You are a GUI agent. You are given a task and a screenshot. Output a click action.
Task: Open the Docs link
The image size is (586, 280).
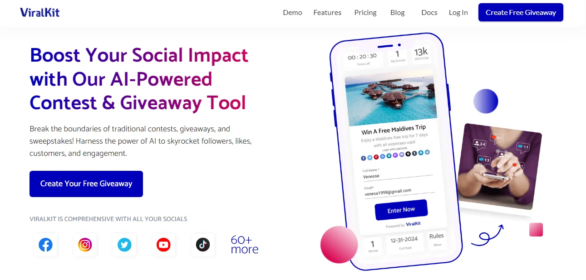point(429,13)
